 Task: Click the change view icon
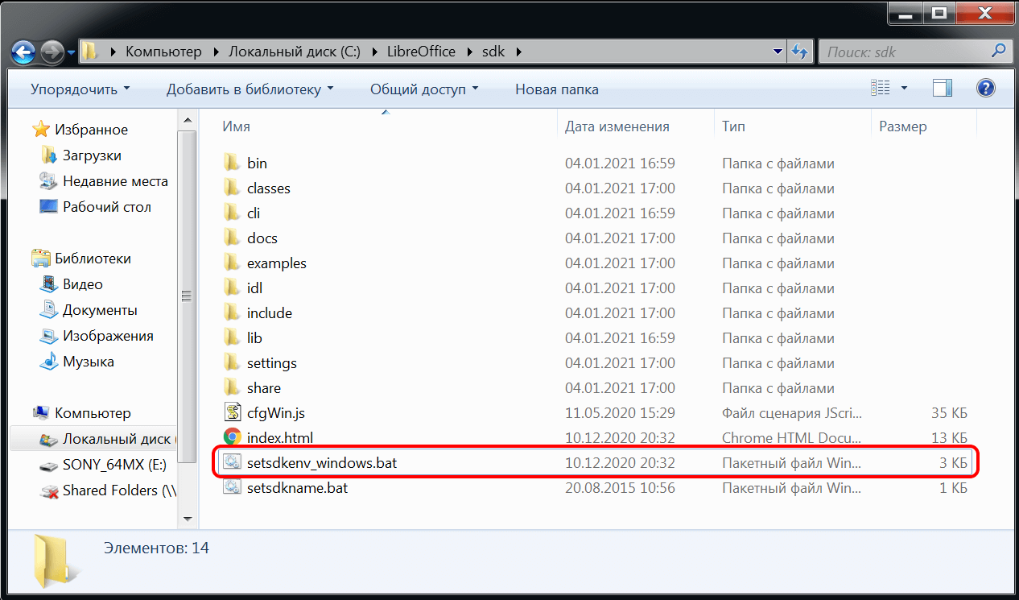pyautogui.click(x=881, y=88)
